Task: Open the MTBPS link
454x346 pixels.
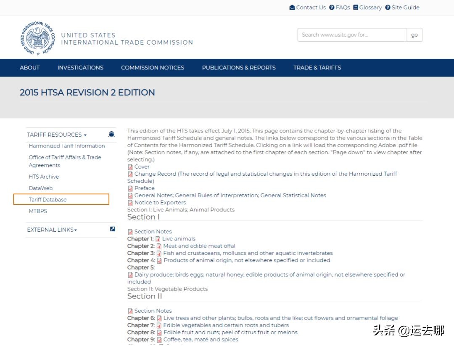Action: (x=38, y=211)
